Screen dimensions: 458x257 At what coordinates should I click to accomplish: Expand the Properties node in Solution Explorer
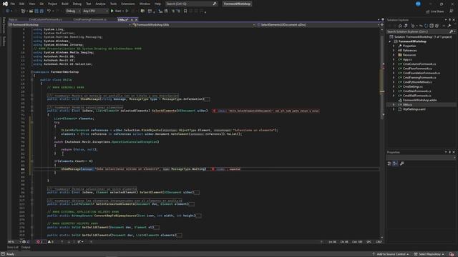[394, 46]
